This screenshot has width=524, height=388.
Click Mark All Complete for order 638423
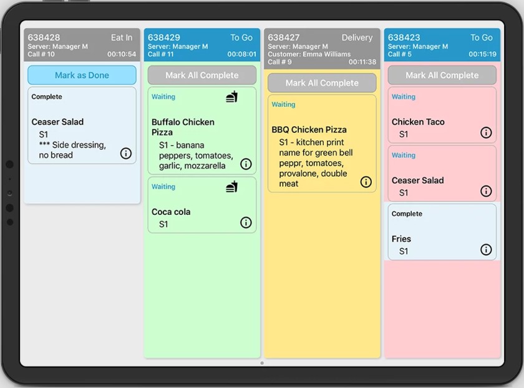coord(442,75)
